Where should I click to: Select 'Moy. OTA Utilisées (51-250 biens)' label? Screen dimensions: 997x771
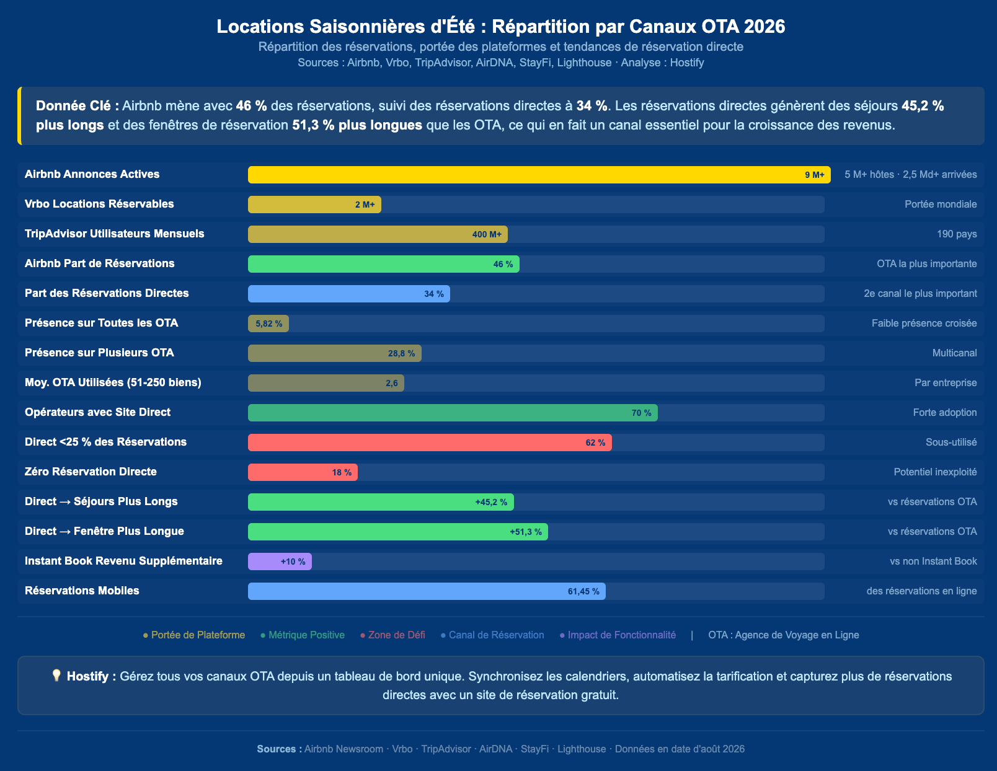113,382
